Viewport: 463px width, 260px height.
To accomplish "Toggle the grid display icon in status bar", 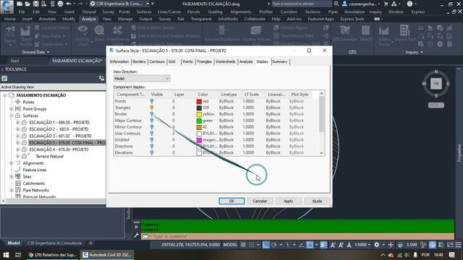I will [243, 245].
